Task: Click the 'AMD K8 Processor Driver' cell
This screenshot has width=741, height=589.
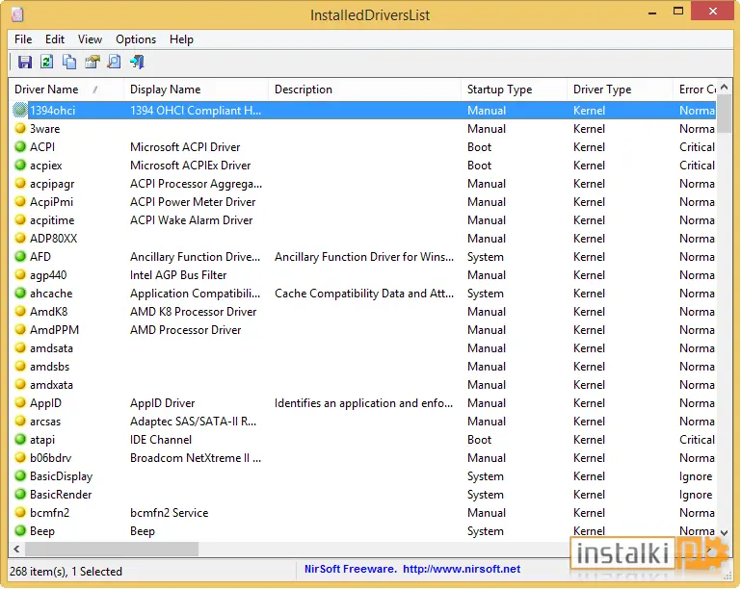Action: tap(194, 312)
